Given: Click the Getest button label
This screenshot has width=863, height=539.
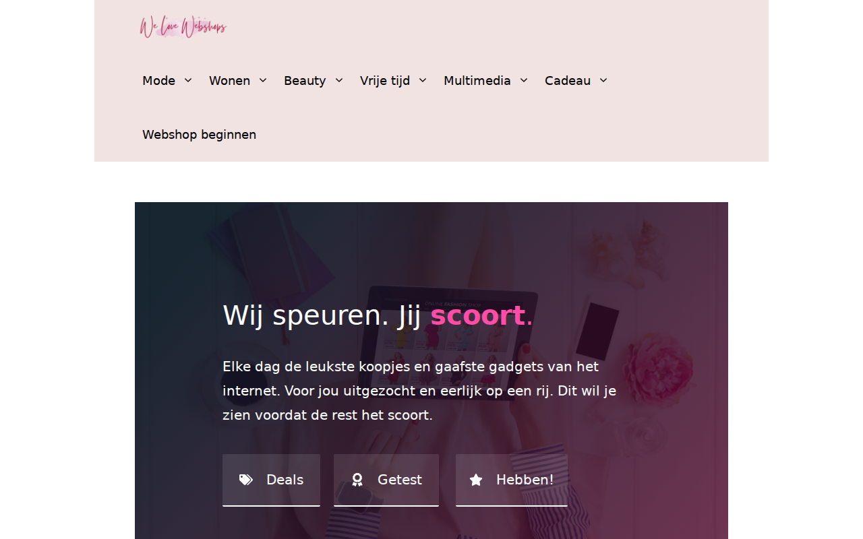Looking at the screenshot, I should (400, 480).
